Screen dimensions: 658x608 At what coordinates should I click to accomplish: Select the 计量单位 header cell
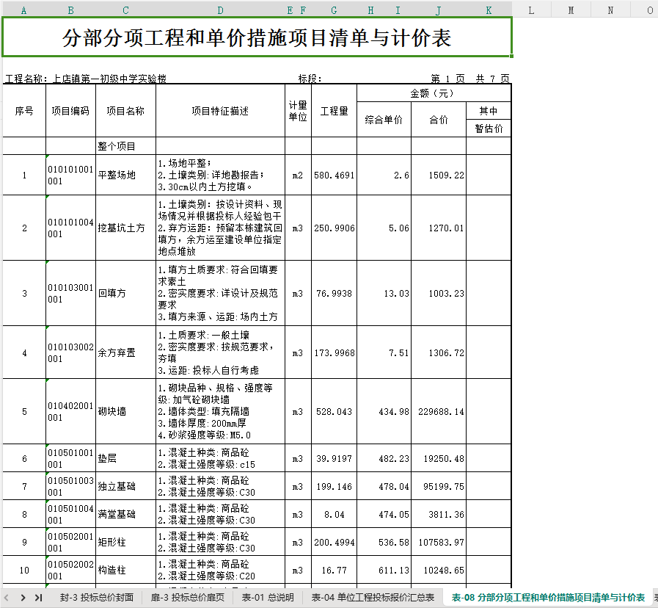298,111
